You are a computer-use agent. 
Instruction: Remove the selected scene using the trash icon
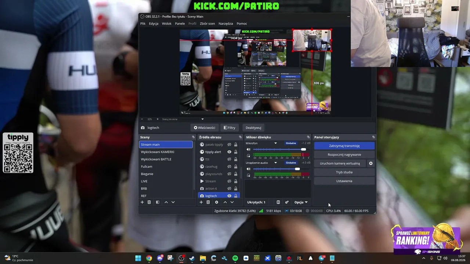[149, 202]
